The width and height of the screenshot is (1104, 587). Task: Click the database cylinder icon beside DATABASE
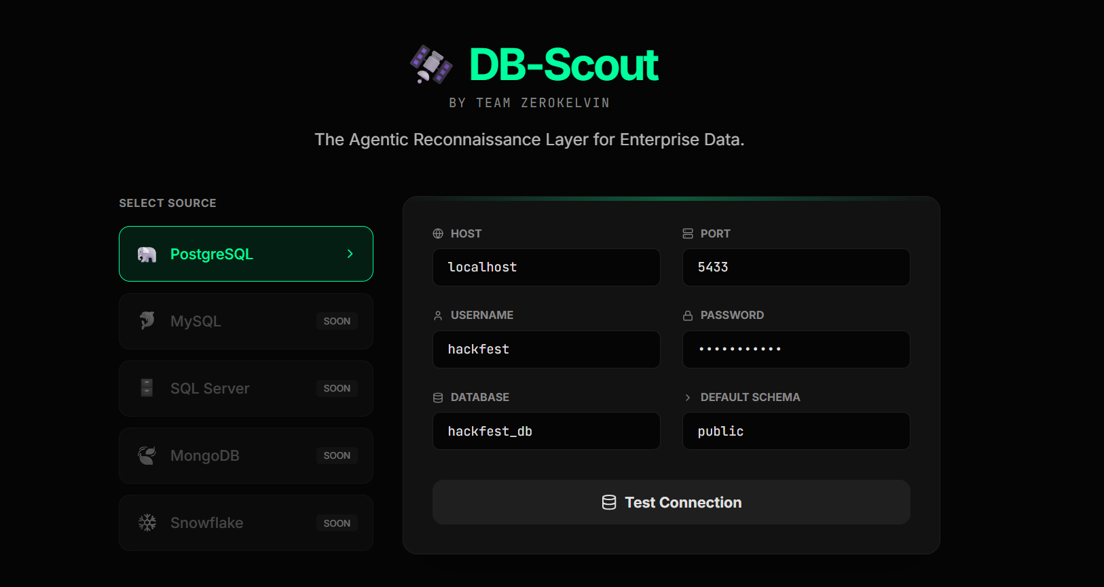(437, 396)
